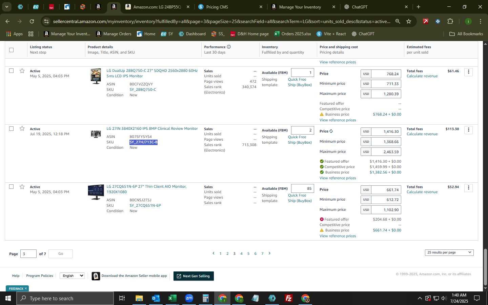Open Outlook from the taskbar
Viewport: 488px width, 305px height.
[156, 298]
